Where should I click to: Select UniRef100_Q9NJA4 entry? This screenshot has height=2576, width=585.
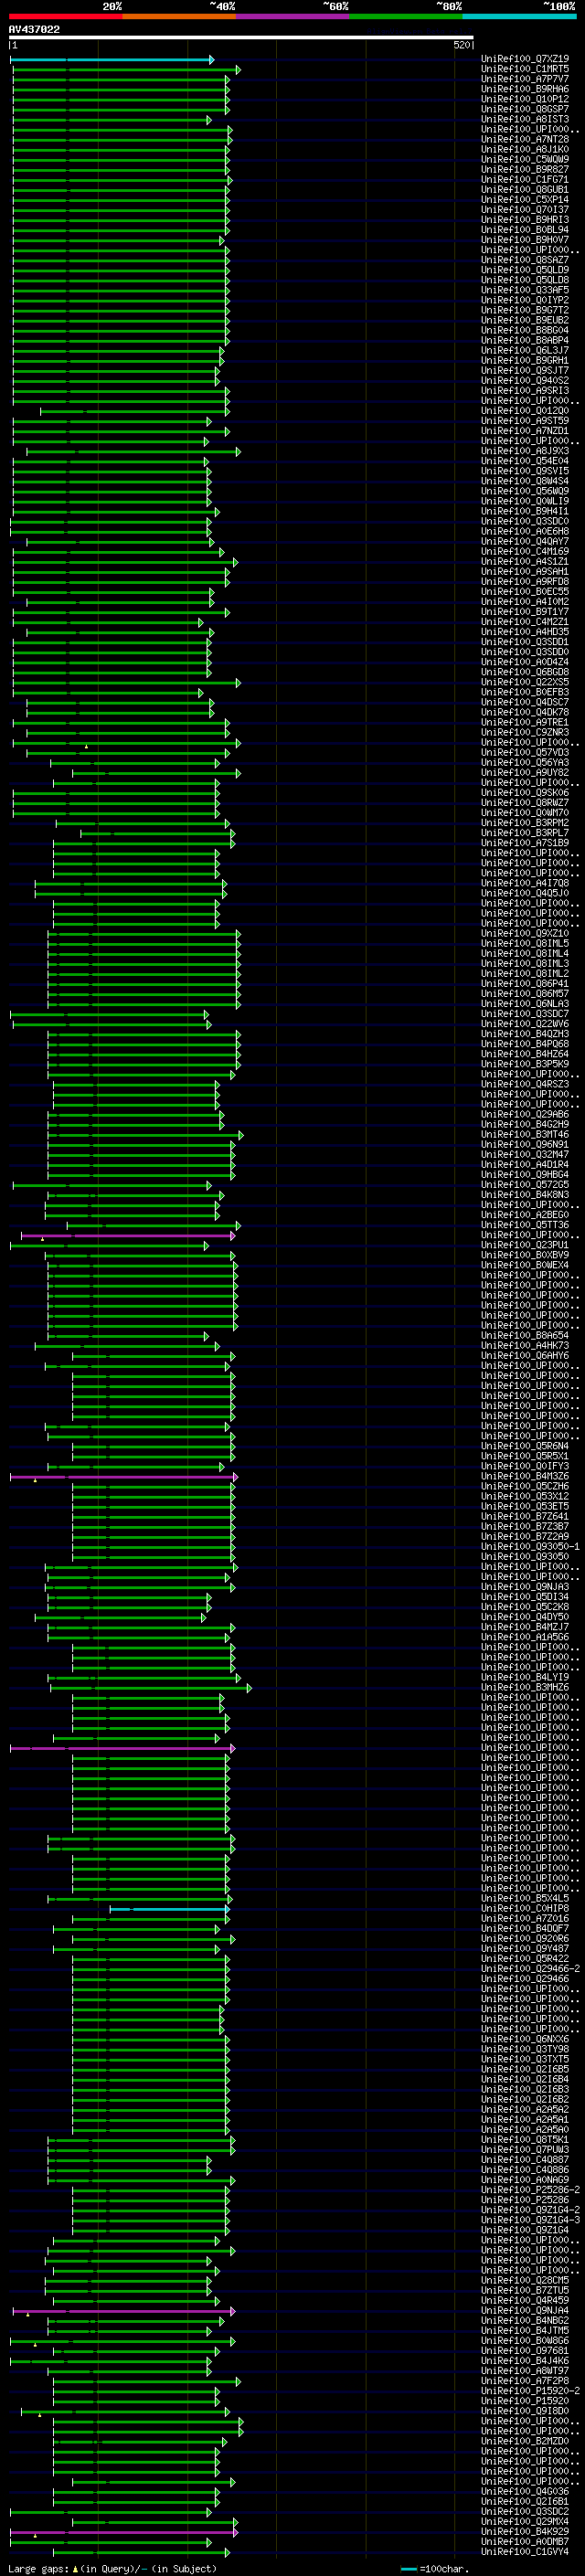(525, 2312)
